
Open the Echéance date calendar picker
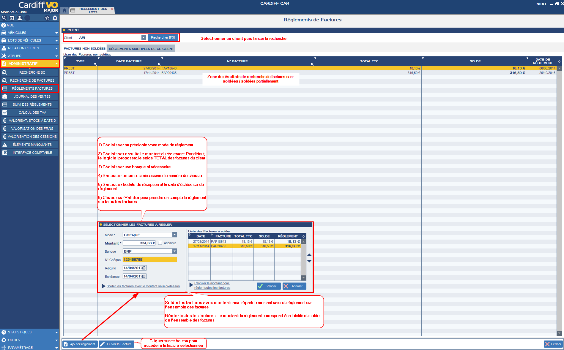tap(144, 276)
